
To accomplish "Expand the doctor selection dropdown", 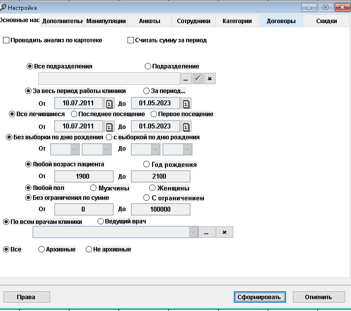I will [193, 232].
